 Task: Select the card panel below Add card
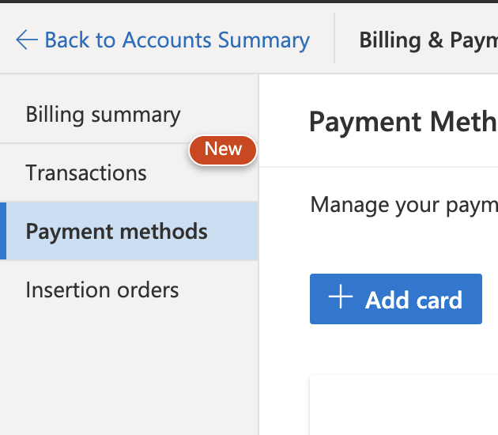click(x=404, y=405)
